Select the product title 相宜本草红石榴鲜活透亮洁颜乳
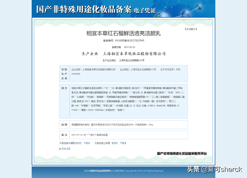 (x=123, y=34)
